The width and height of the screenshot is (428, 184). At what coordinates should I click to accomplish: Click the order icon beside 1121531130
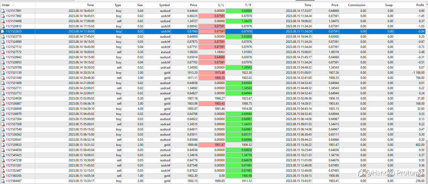click(3, 73)
